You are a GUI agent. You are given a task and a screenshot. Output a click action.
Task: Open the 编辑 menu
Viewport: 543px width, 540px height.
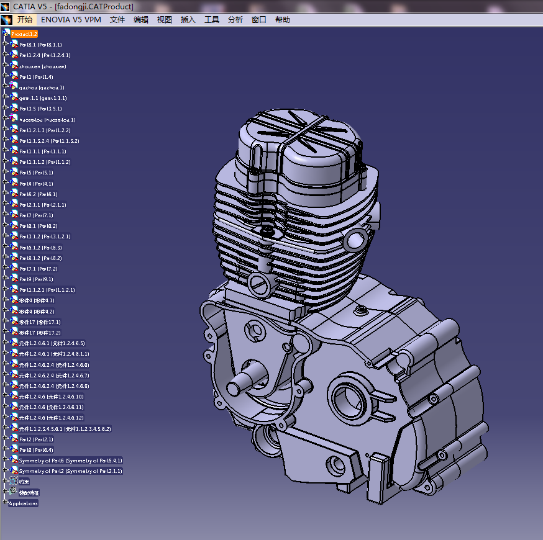pos(140,20)
